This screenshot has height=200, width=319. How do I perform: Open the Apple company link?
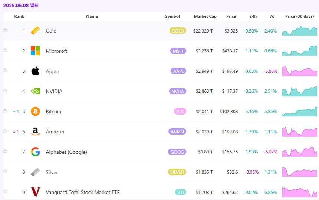pos(52,71)
